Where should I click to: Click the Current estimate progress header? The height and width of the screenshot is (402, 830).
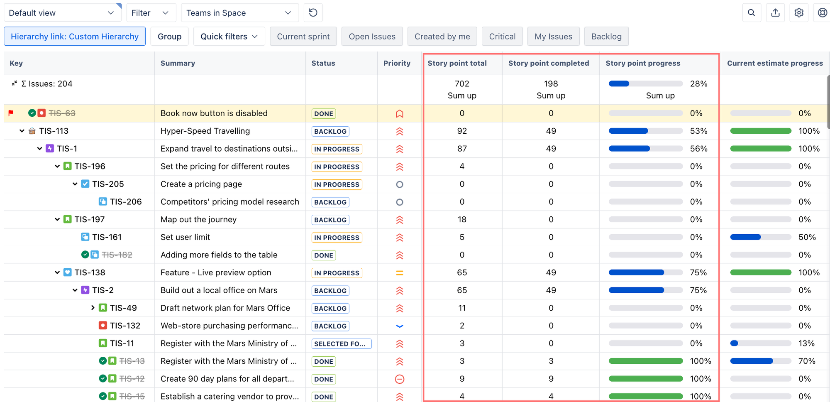[x=775, y=63]
